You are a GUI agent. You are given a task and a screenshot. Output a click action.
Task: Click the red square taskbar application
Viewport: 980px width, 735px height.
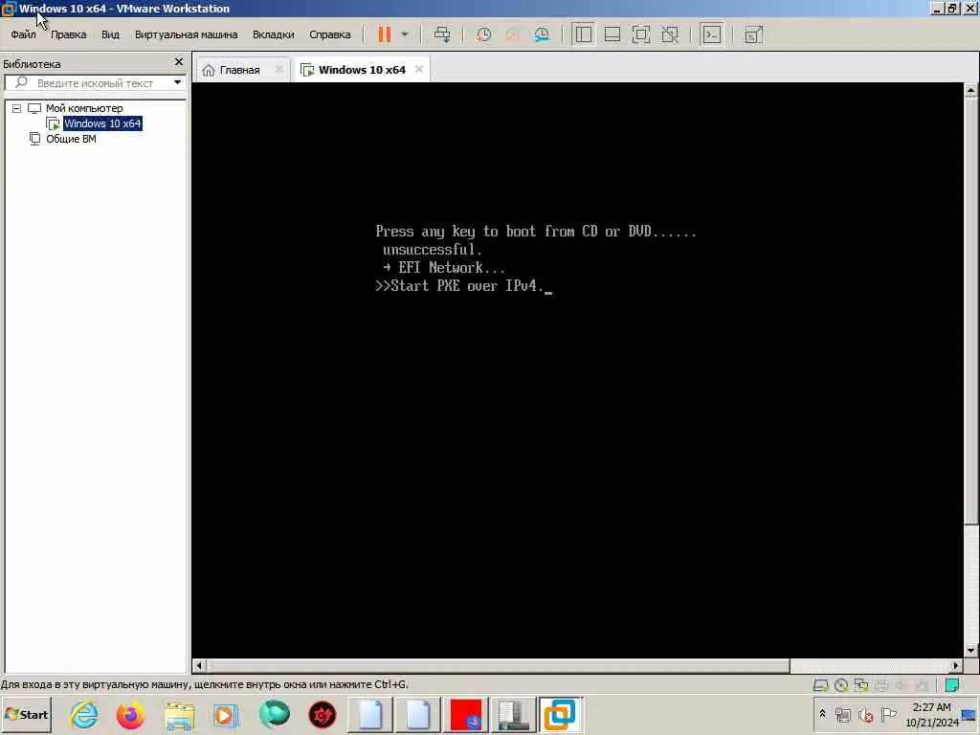coord(466,715)
